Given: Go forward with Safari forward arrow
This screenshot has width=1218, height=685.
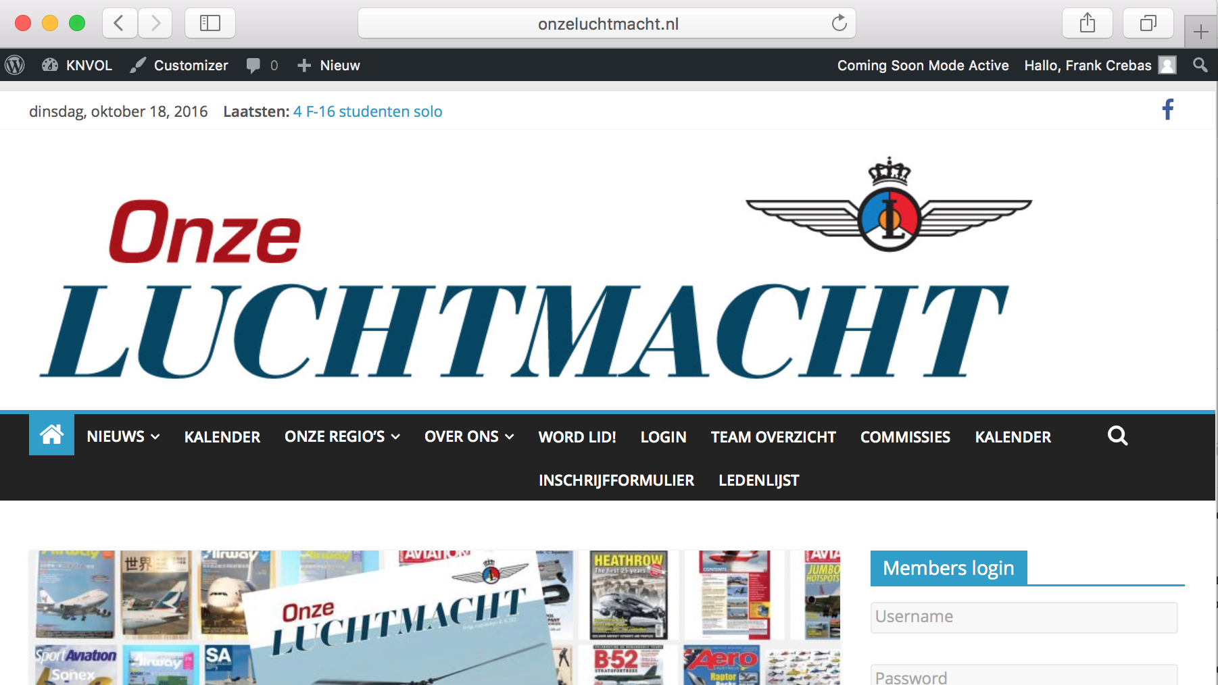Looking at the screenshot, I should (x=155, y=24).
